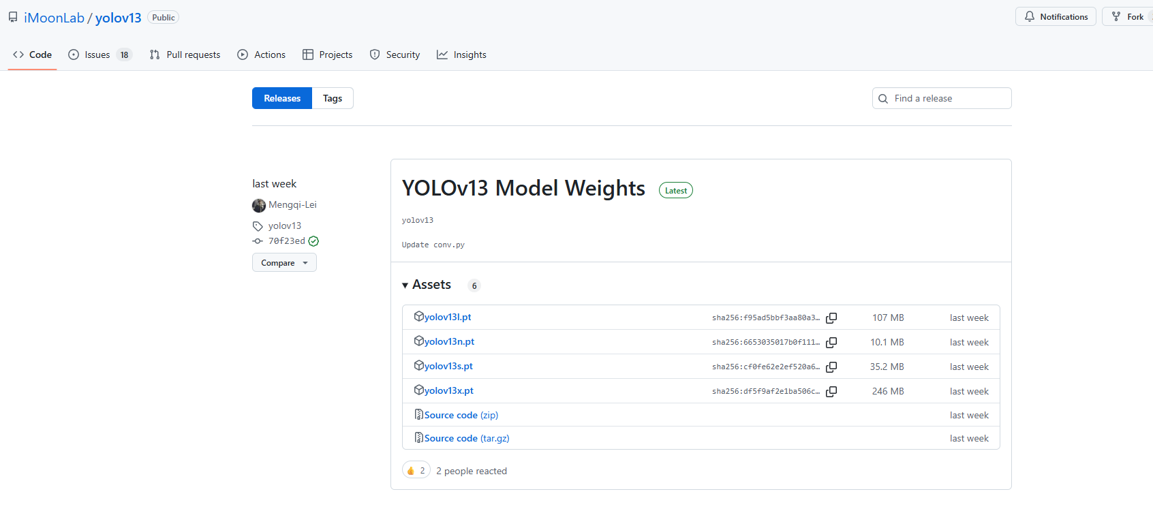
Task: View the Insights tab
Action: 461,55
